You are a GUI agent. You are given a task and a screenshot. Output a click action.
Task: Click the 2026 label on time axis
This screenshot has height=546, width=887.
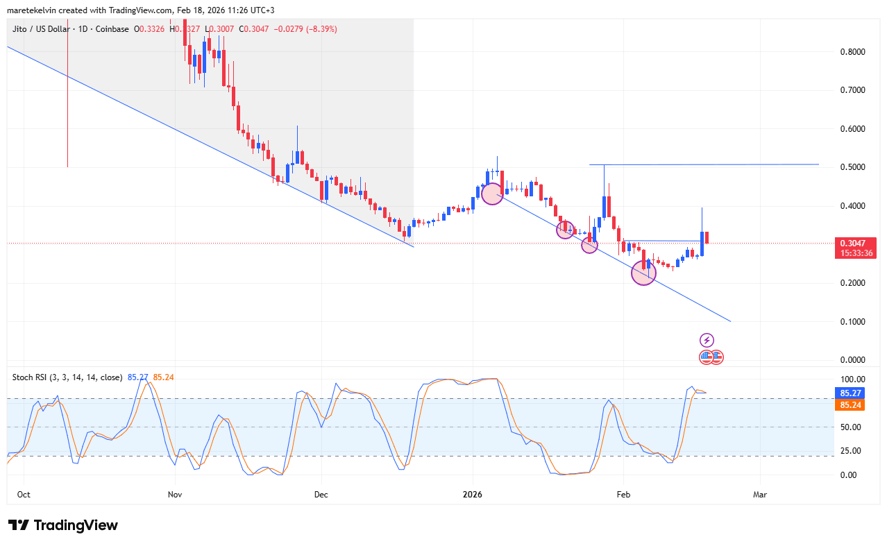pyautogui.click(x=473, y=495)
